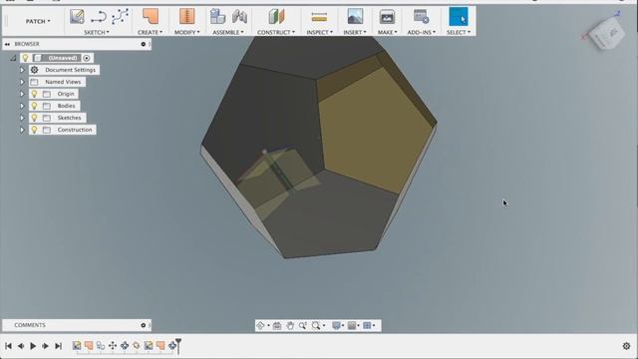Expand the Sketches folder
This screenshot has height=359, width=638.
click(x=22, y=118)
